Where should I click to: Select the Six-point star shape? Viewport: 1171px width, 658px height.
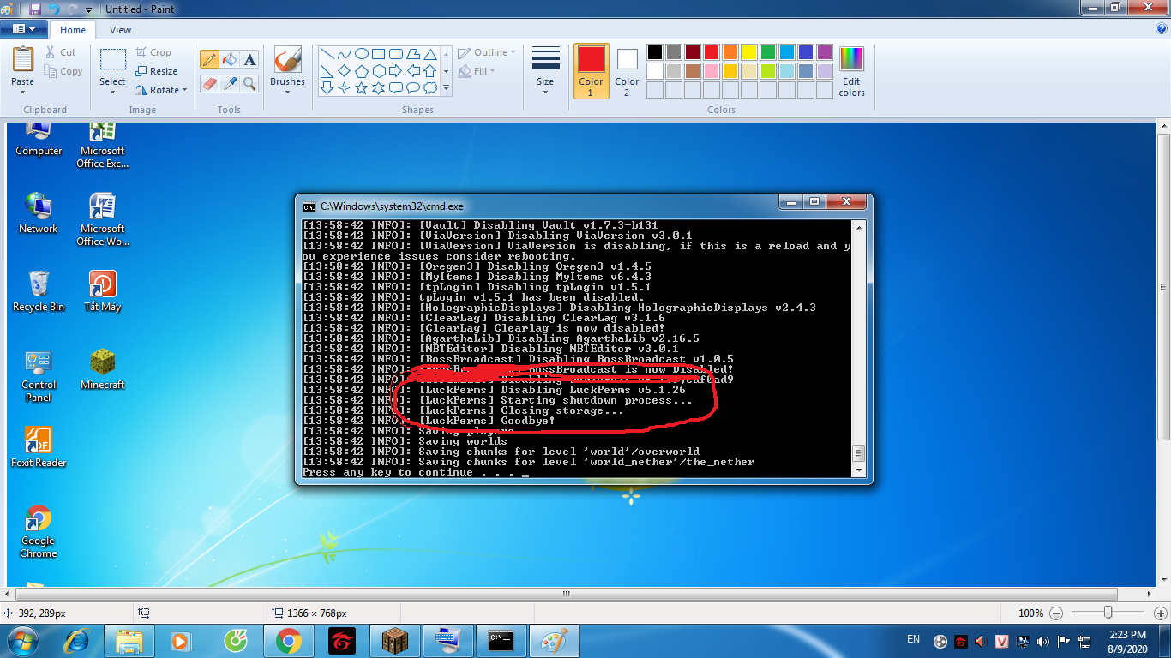[x=378, y=87]
